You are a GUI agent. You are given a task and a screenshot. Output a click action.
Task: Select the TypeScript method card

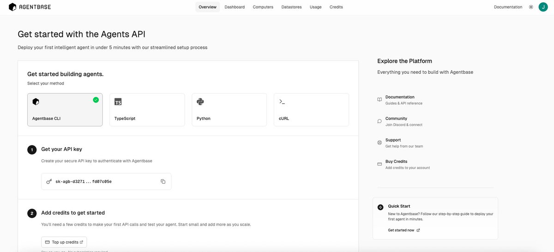click(x=147, y=110)
